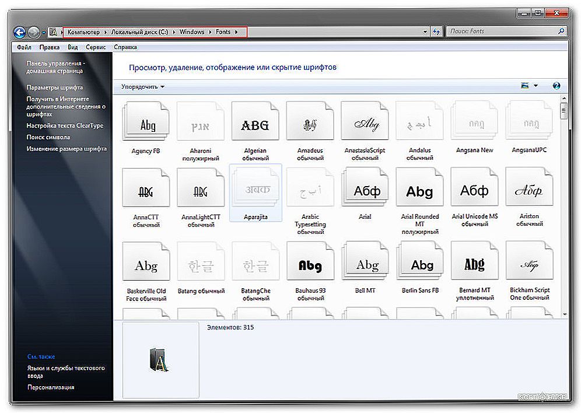
Task: Open the Вид menu
Action: [x=72, y=47]
